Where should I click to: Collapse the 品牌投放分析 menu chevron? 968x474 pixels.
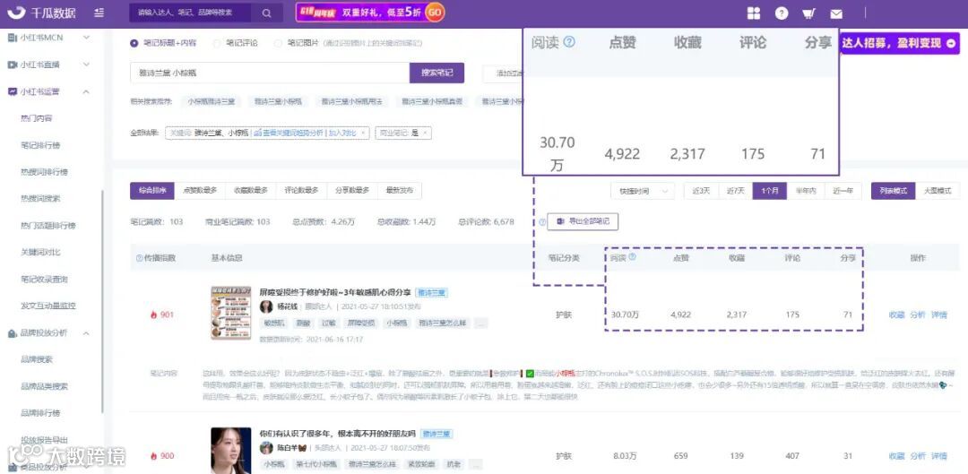click(86, 332)
